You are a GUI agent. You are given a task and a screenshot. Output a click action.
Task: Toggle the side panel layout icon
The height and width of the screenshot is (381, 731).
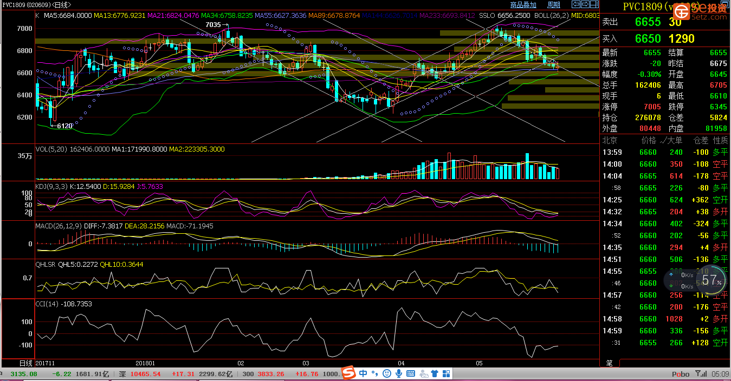pyautogui.click(x=593, y=5)
